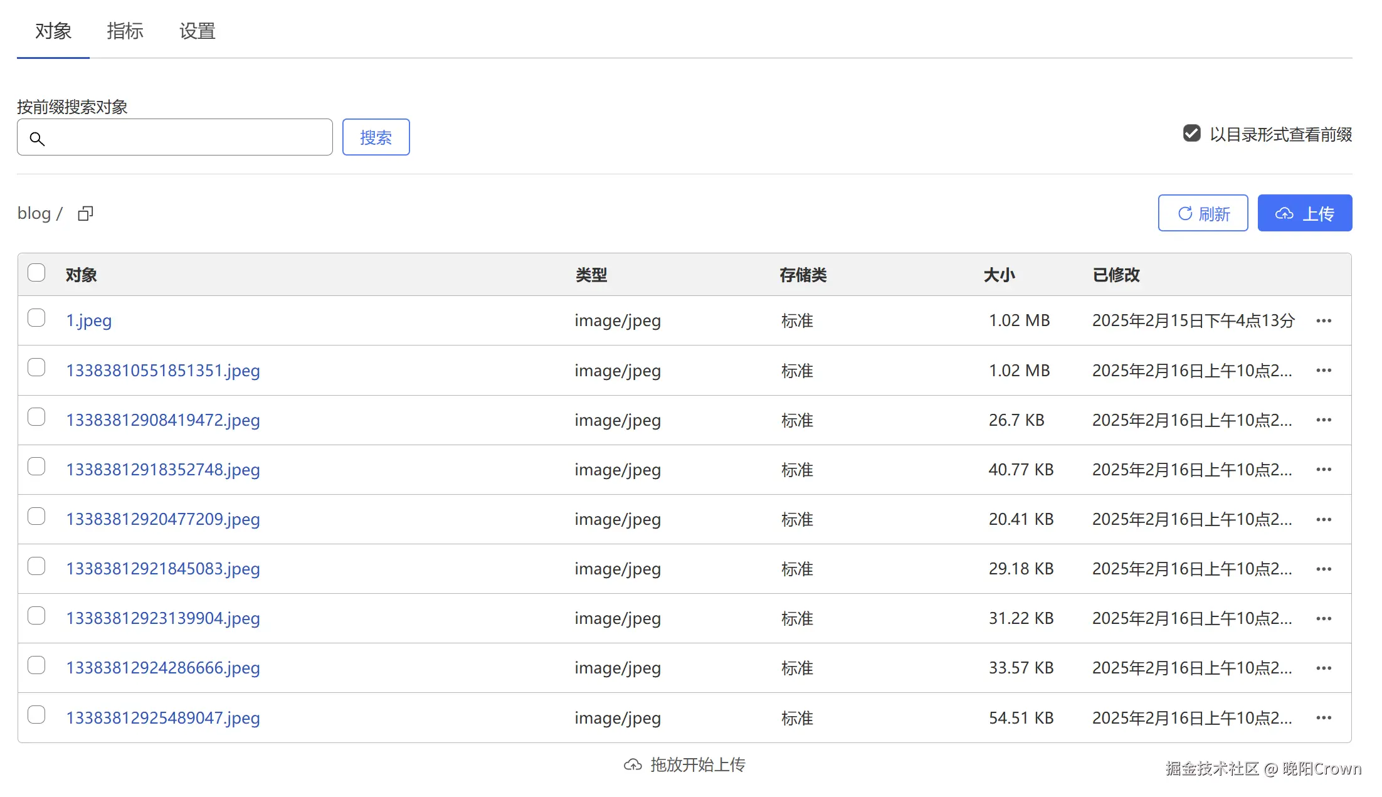This screenshot has width=1382, height=797.
Task: Tick checkbox for 13383812918352748.jpeg
Action: click(x=36, y=467)
